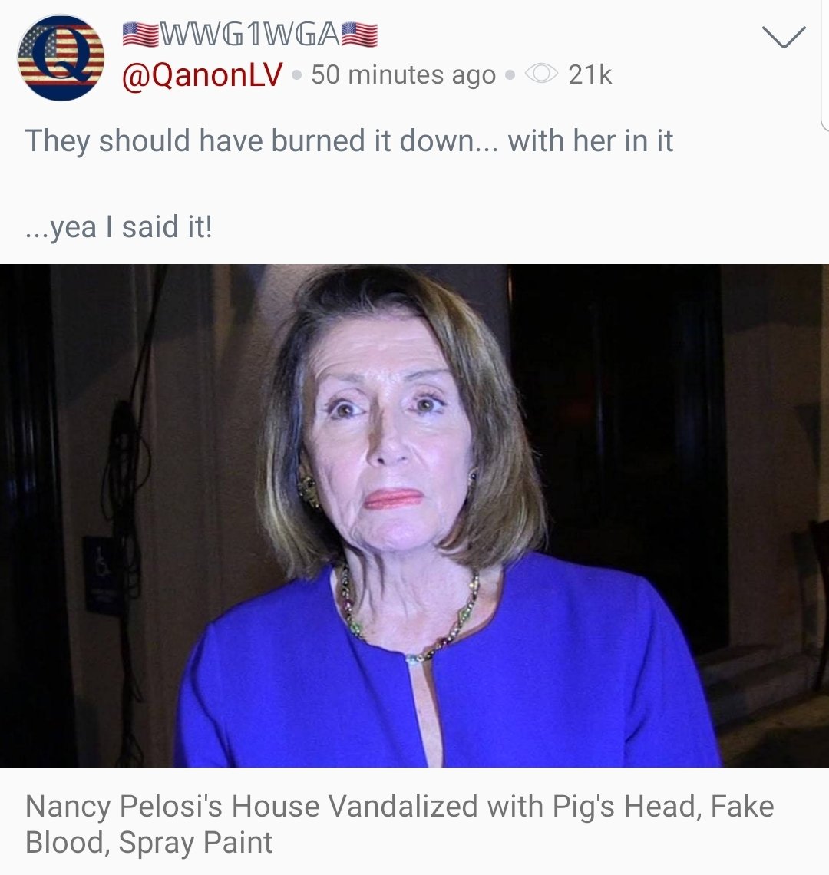Select the '...yea I said it!' line
The image size is (829, 875).
119,227
